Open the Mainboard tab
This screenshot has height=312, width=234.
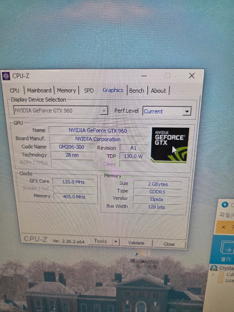click(39, 90)
